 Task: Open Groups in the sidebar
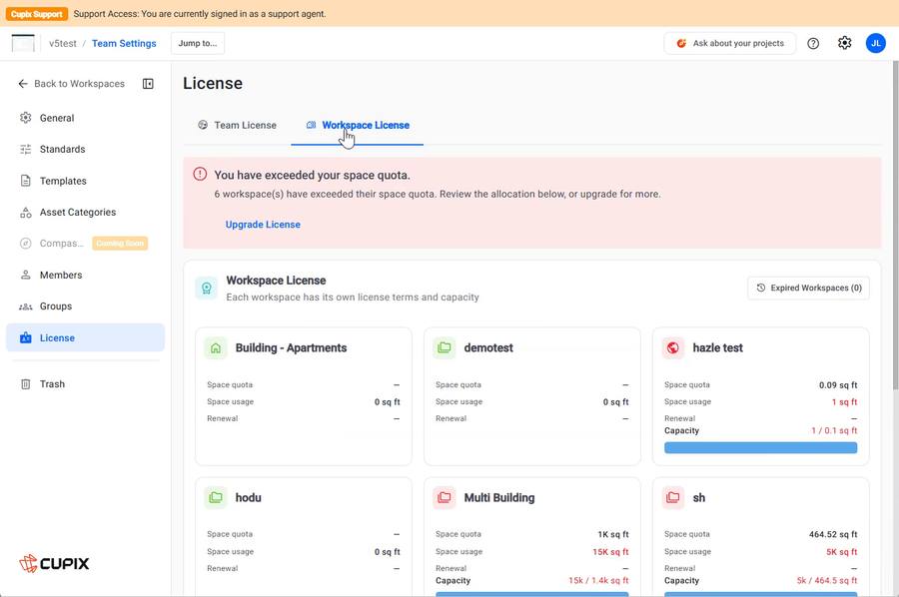pyautogui.click(x=86, y=306)
